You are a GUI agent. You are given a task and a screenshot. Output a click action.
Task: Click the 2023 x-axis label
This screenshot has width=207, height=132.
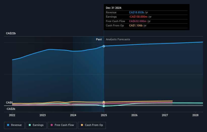43,115
